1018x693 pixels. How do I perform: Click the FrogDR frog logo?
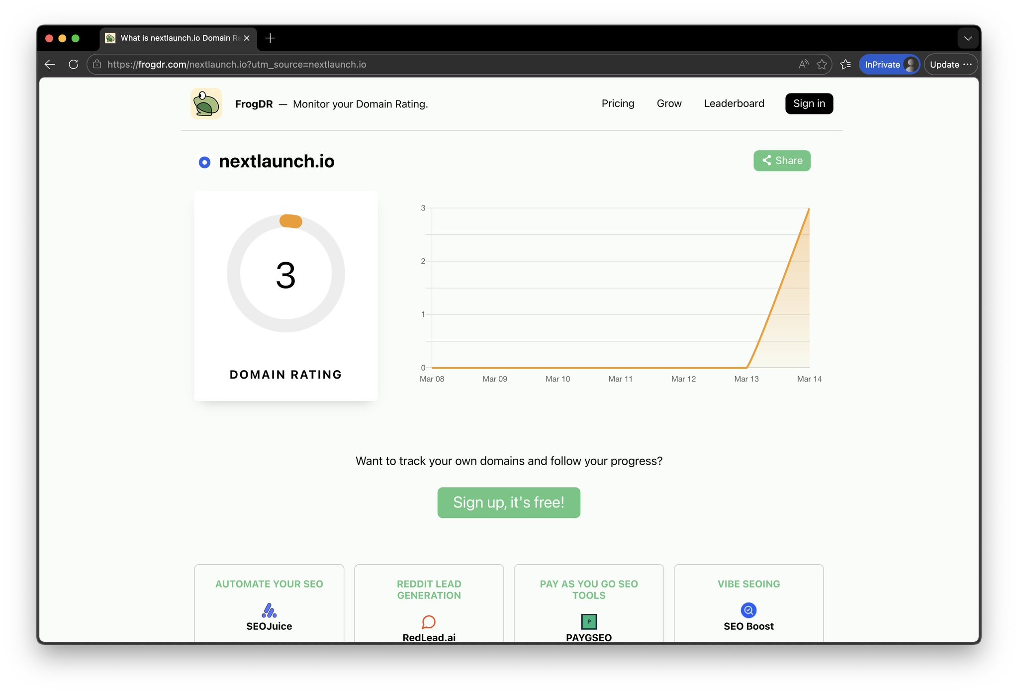(206, 103)
